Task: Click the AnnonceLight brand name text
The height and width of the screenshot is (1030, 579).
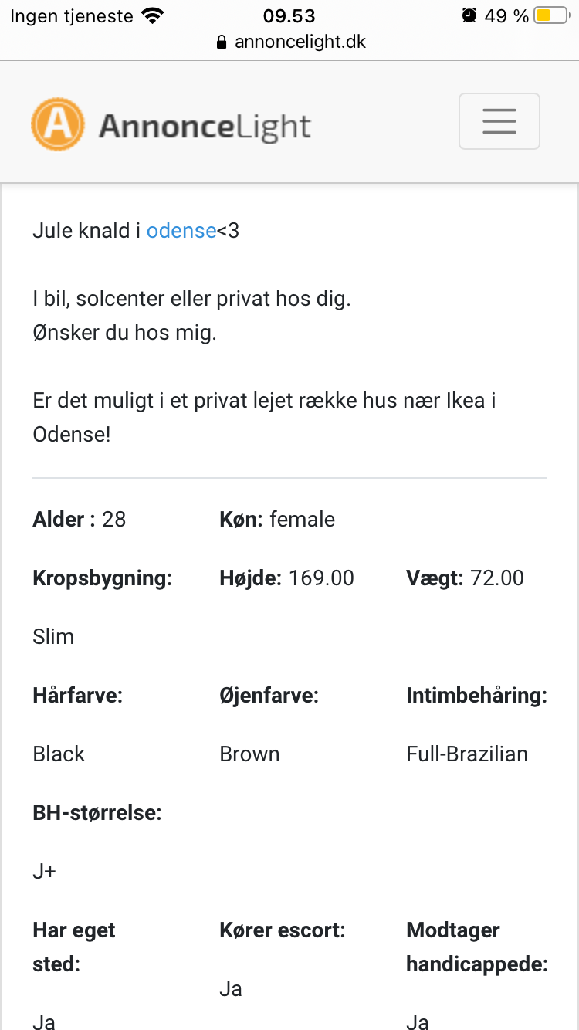Action: [x=205, y=126]
